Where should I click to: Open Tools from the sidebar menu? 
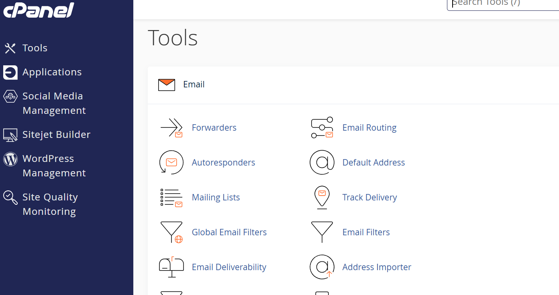point(35,48)
